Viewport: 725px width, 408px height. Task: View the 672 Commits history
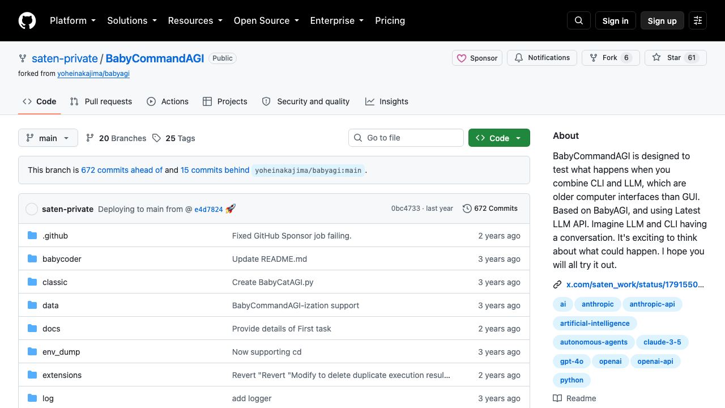tap(490, 209)
